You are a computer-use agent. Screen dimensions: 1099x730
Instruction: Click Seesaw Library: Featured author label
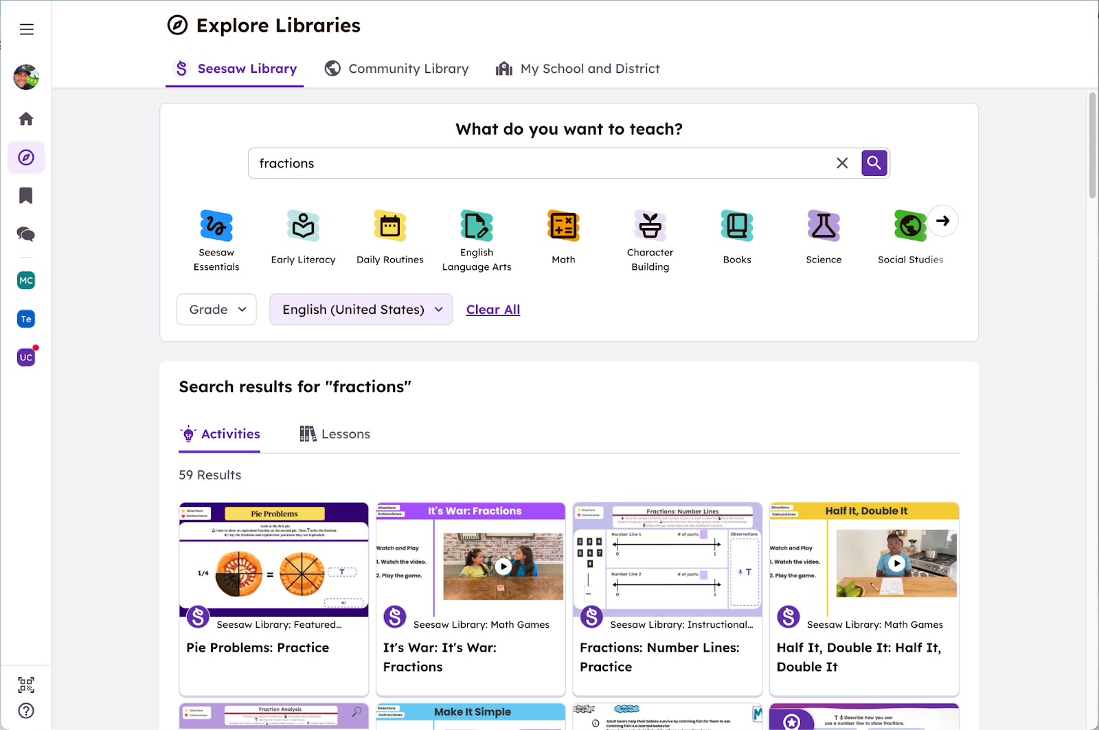tap(279, 625)
